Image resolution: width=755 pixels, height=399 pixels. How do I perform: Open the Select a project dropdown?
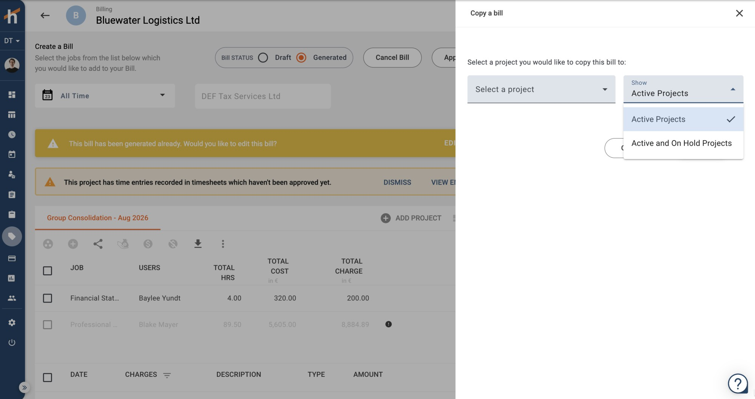(x=541, y=89)
